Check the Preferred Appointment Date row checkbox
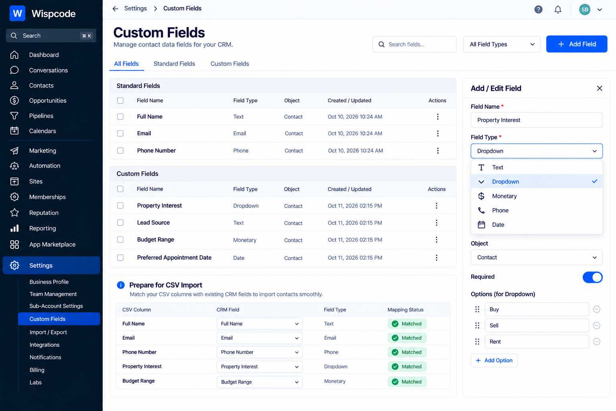 tap(120, 258)
